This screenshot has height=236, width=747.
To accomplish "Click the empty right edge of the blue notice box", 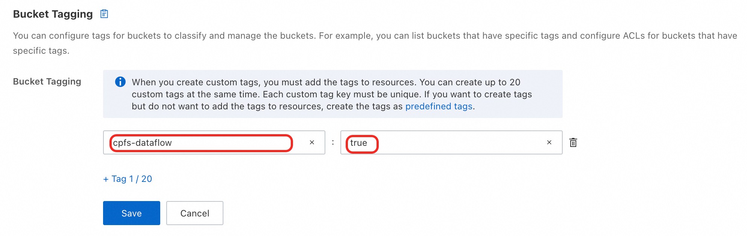I will click(548, 94).
